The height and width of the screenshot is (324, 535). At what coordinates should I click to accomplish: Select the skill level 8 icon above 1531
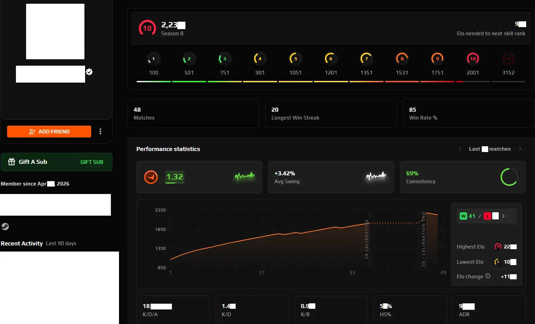coord(402,59)
